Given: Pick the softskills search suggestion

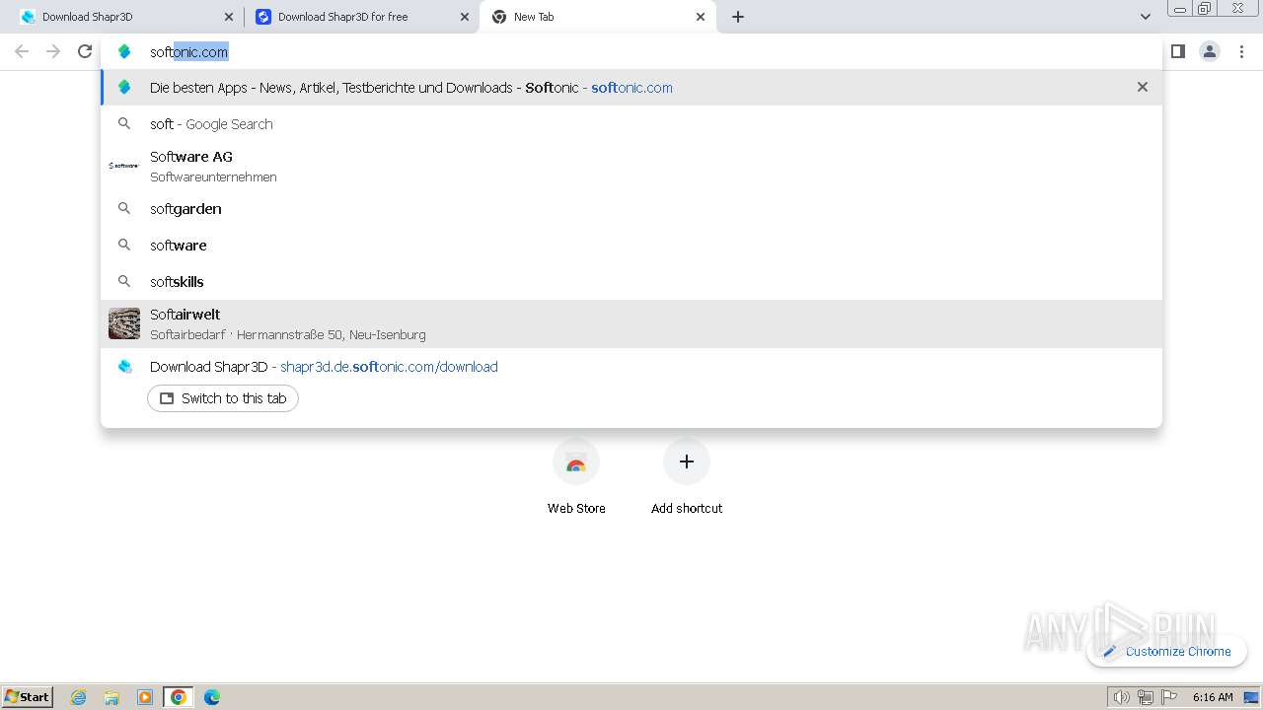Looking at the screenshot, I should click(631, 282).
